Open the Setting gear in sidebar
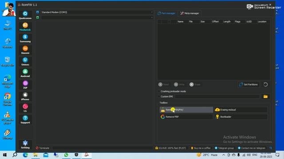This screenshot has height=159, width=284. click(25, 145)
